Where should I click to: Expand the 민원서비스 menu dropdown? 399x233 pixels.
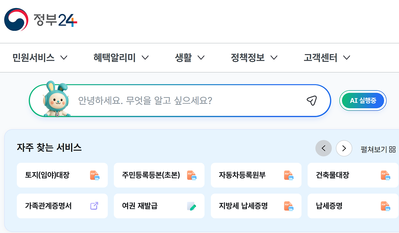tap(40, 58)
